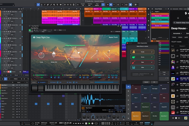This screenshot has width=189, height=126.
Task: Solo the Chords Biza track
Action: click(x=6, y=18)
